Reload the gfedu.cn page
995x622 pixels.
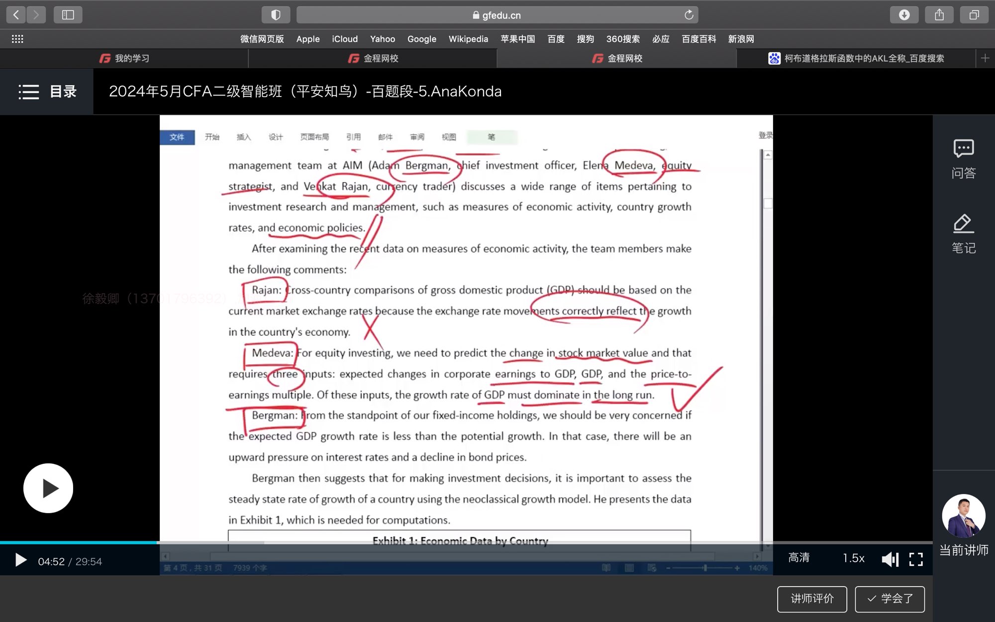coord(689,15)
